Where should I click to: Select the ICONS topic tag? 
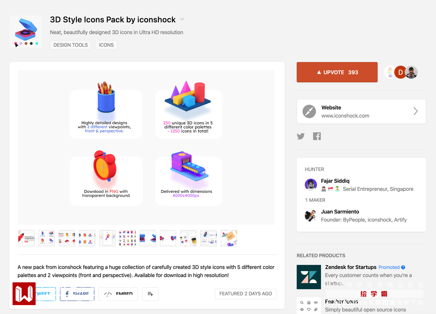(x=106, y=45)
